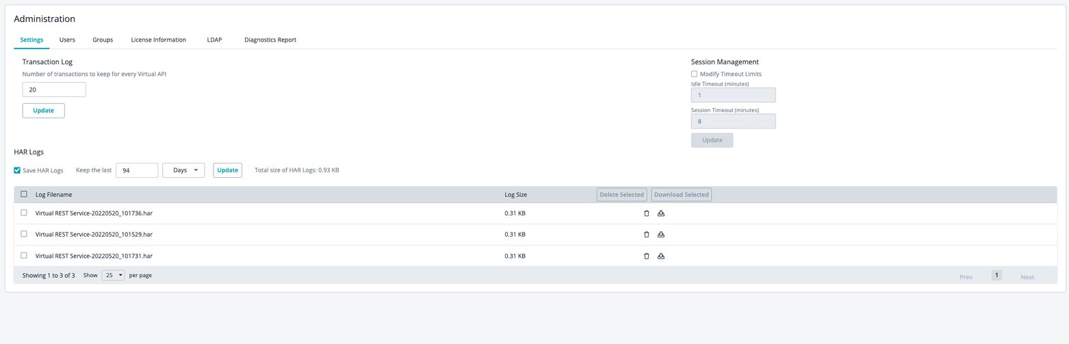Toggle the Save HAR Logs checkbox

pyautogui.click(x=17, y=170)
